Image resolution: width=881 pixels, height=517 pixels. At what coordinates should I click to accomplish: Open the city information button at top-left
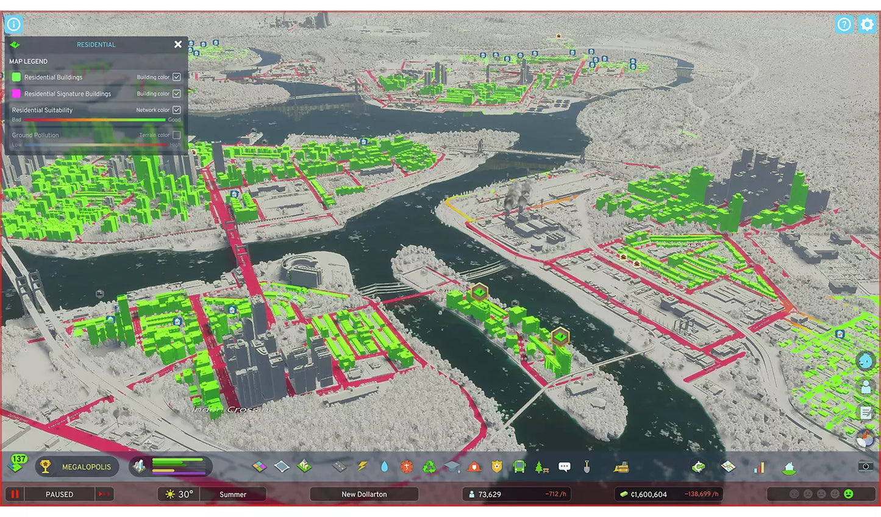pyautogui.click(x=13, y=24)
